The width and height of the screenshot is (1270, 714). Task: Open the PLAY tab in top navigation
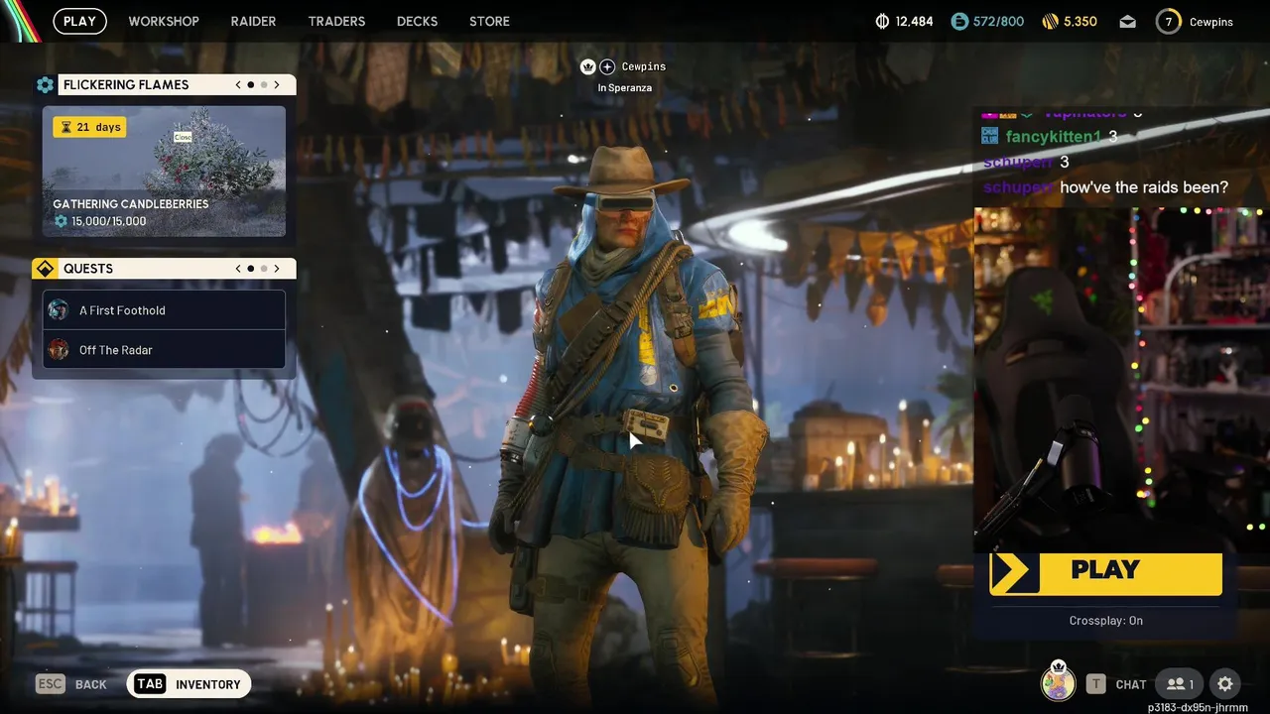(x=79, y=21)
